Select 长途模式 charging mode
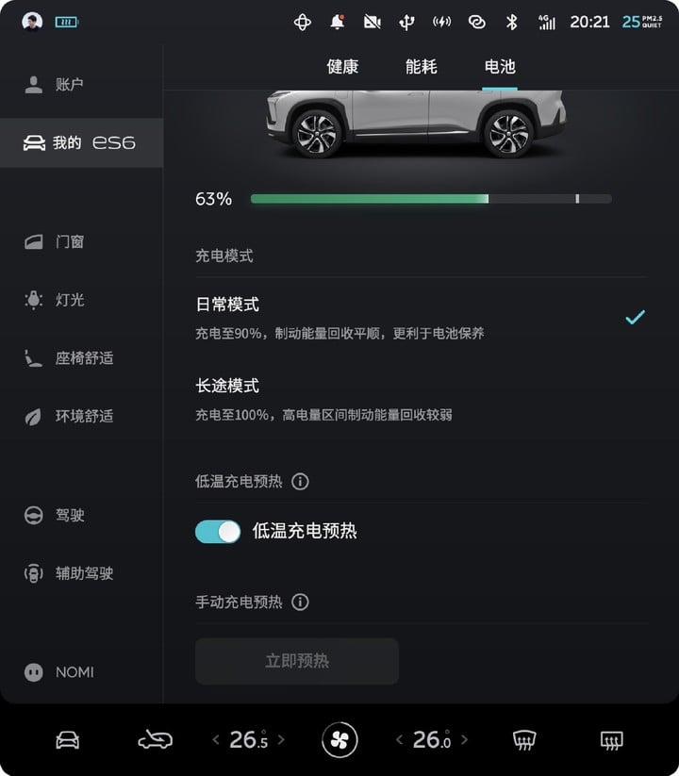The height and width of the screenshot is (776, 679). pos(421,399)
